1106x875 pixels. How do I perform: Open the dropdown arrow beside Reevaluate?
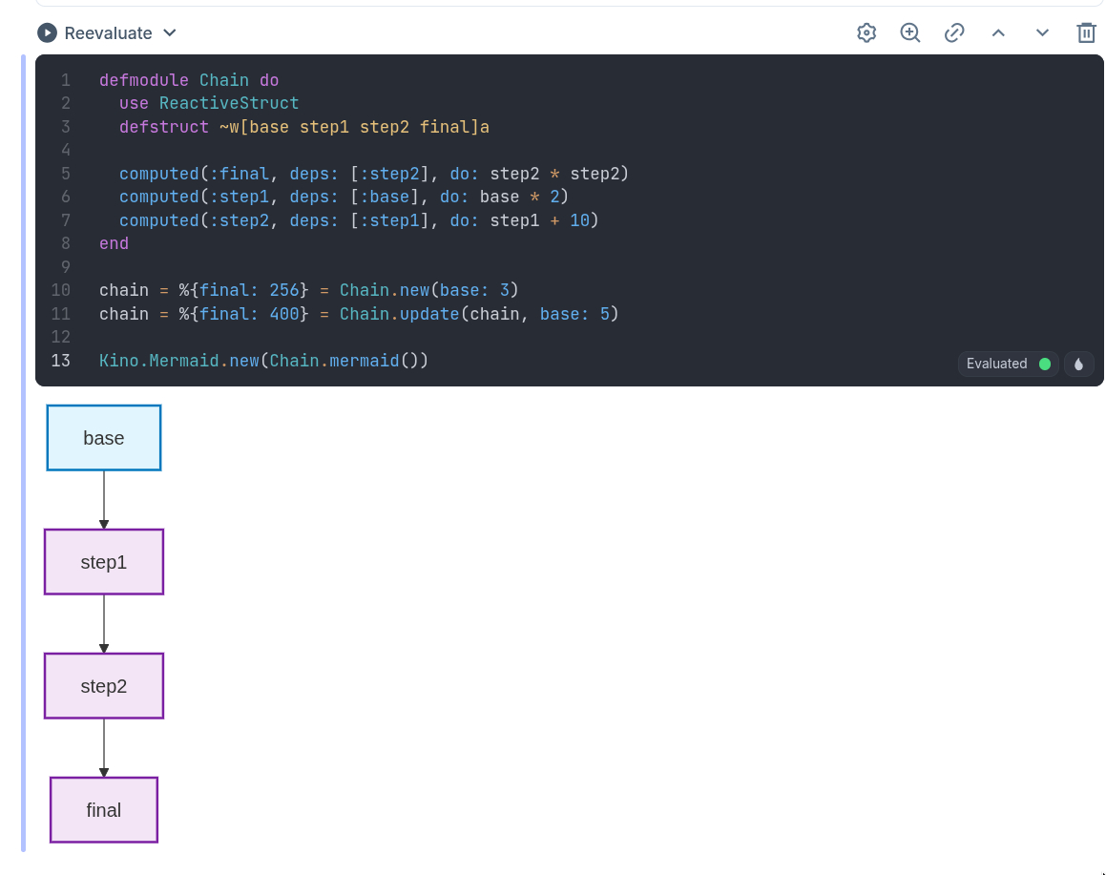170,33
